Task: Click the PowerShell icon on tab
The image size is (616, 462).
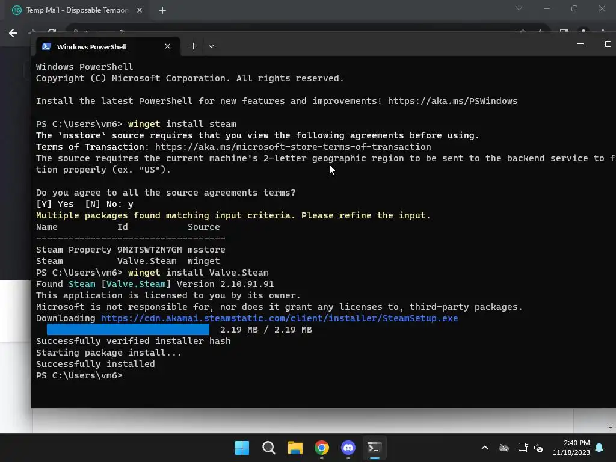Action: [46, 46]
